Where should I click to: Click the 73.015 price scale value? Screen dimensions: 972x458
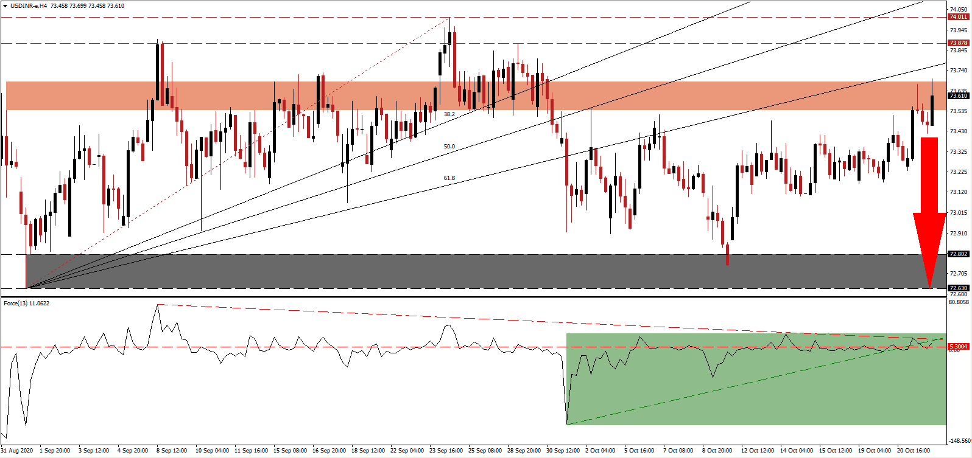958,212
